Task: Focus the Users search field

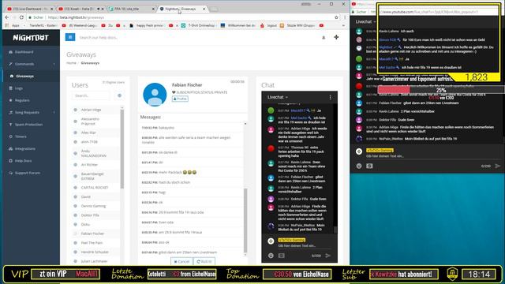Action: 91,95
